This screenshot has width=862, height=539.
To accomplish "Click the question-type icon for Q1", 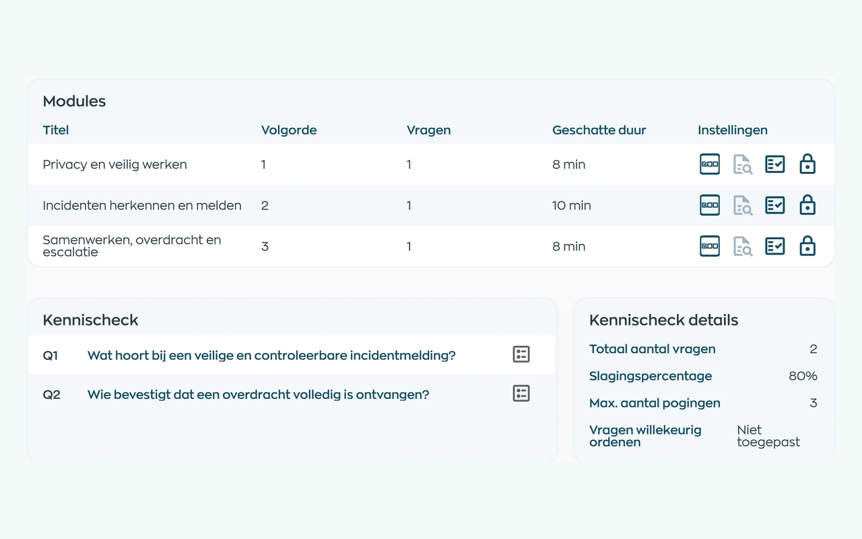I will 521,354.
